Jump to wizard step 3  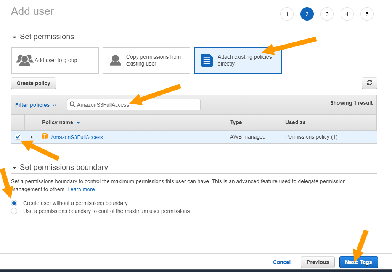click(x=327, y=14)
